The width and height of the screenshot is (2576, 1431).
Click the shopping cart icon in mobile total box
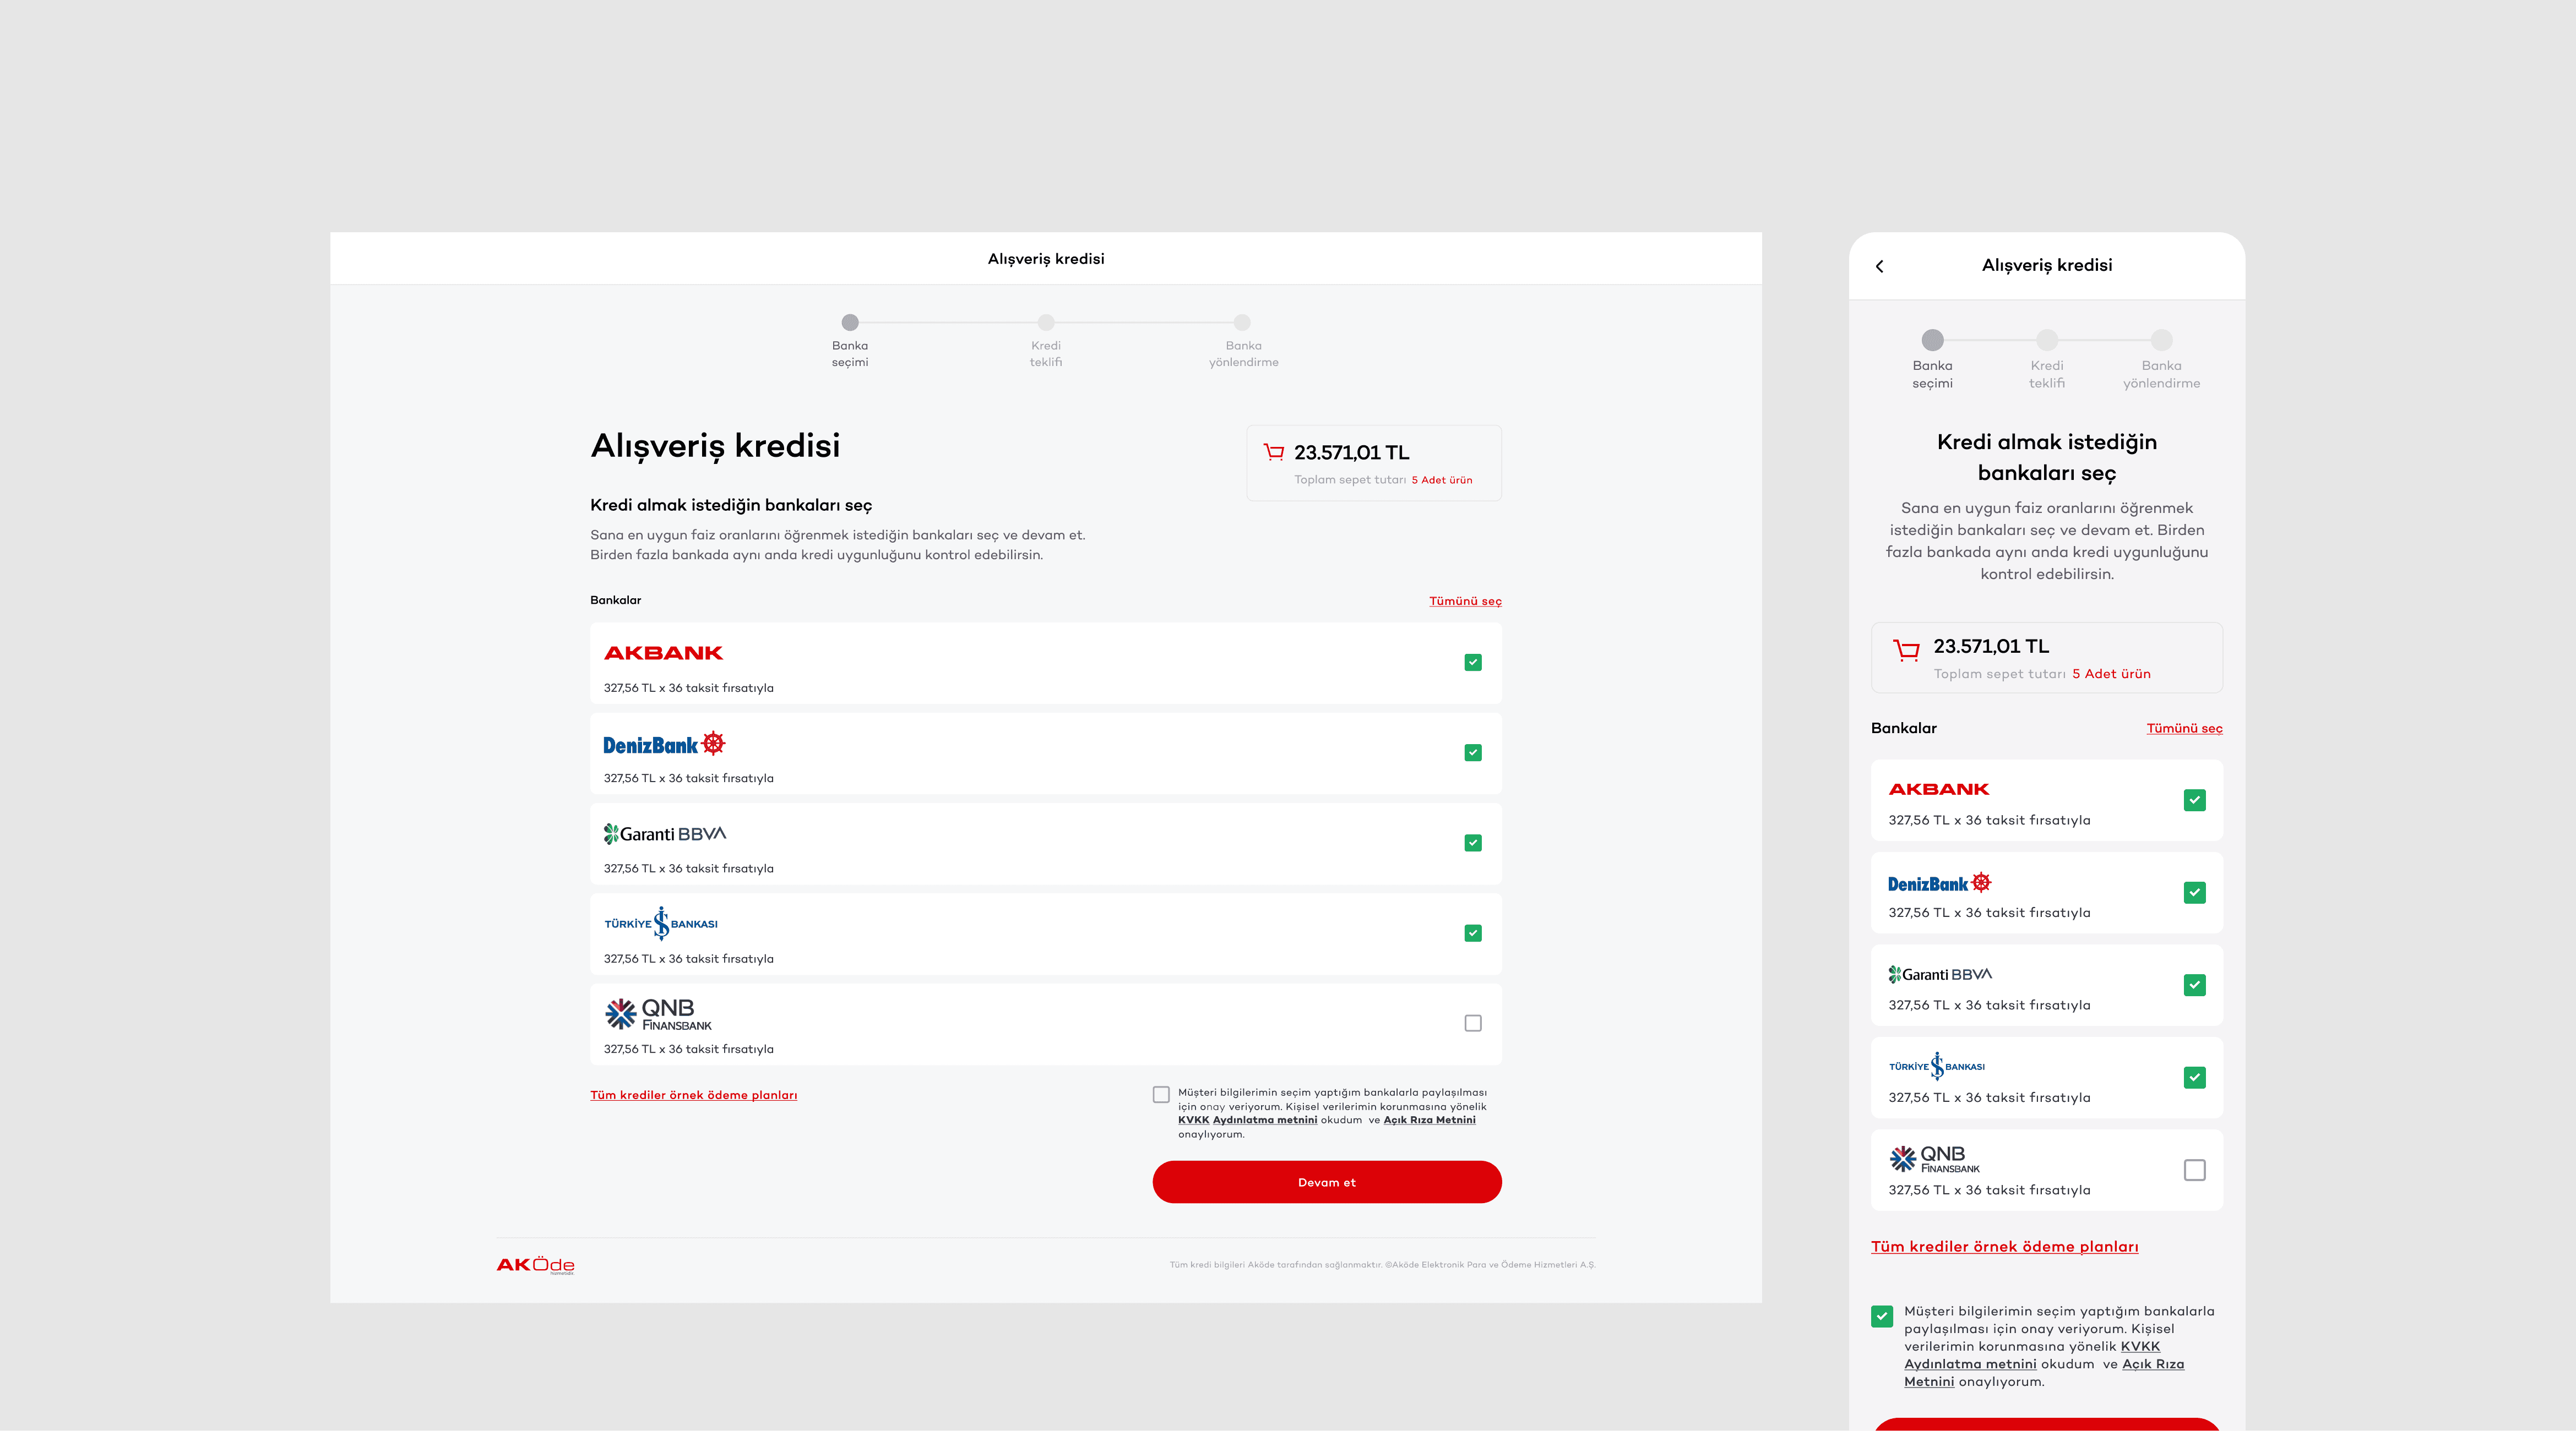tap(1906, 651)
